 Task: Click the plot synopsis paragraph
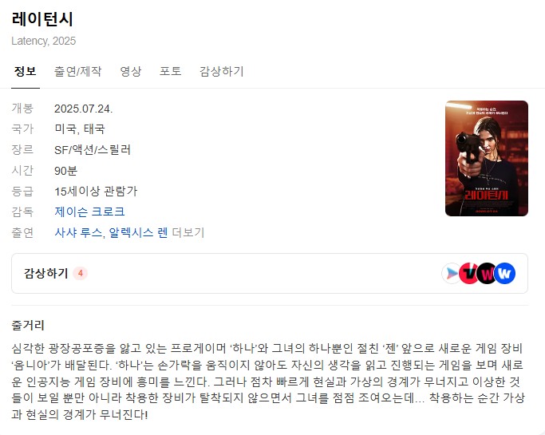(x=268, y=382)
